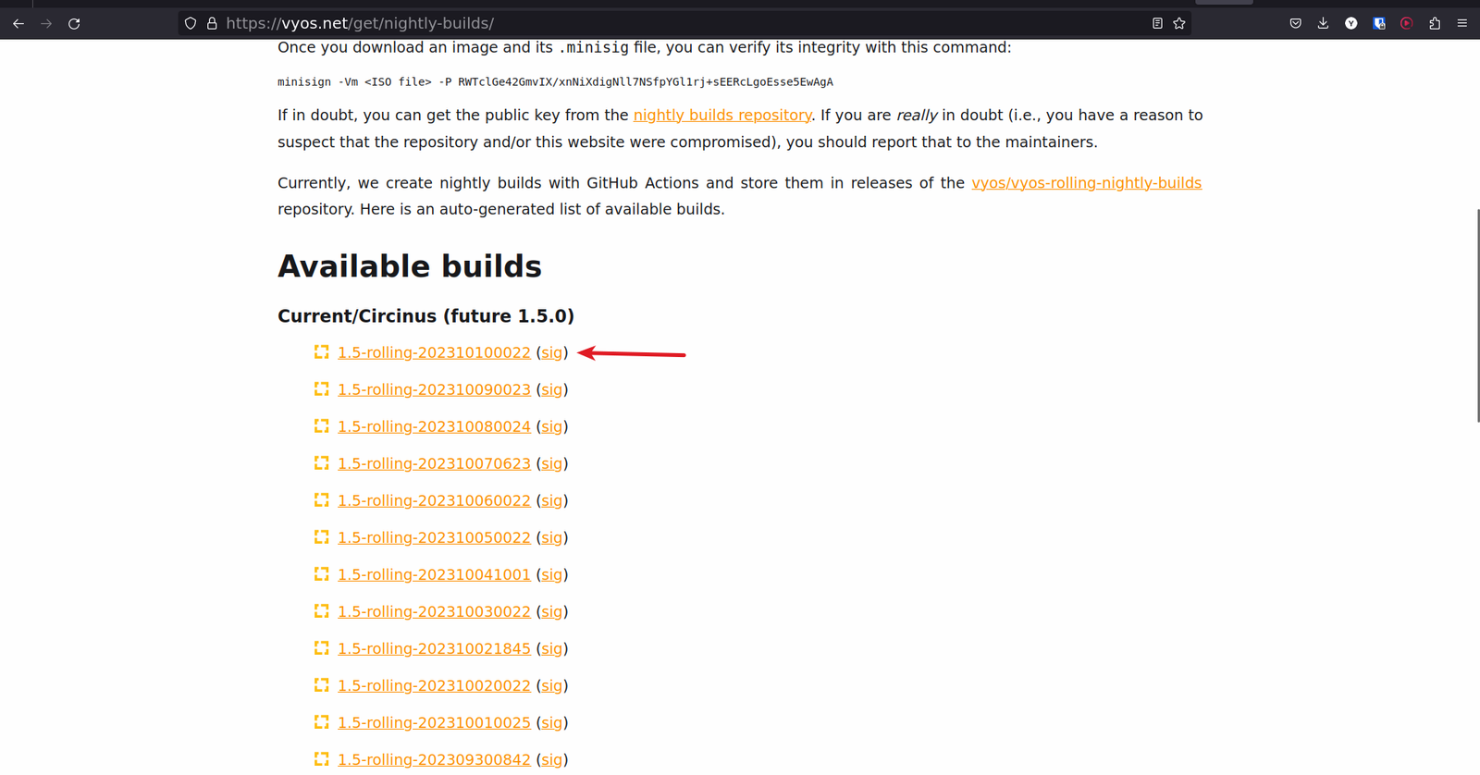Screen dimensions: 1480x775
Task: Open sig for build 202310100022
Action: [x=552, y=352]
